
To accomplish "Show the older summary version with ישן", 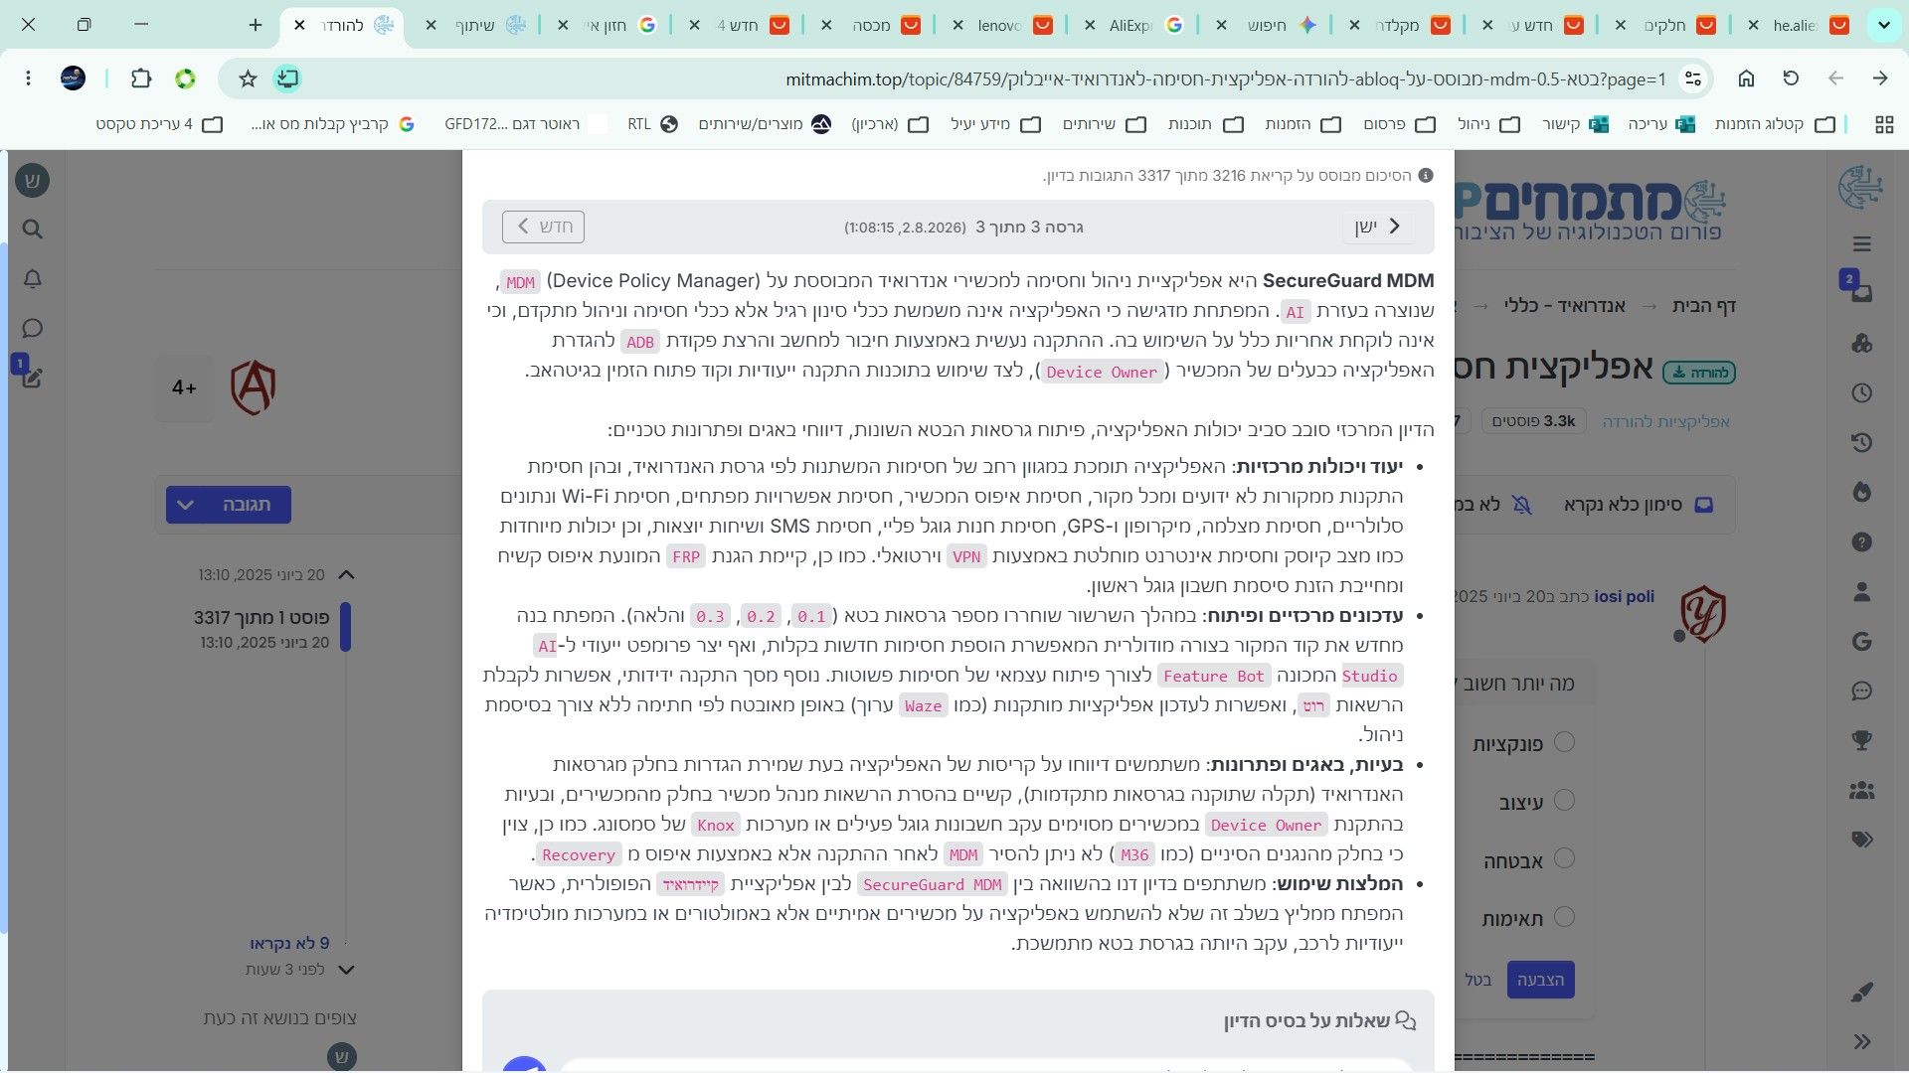I will point(1378,227).
